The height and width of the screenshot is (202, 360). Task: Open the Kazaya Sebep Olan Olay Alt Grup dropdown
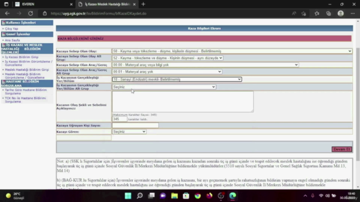pos(168,58)
